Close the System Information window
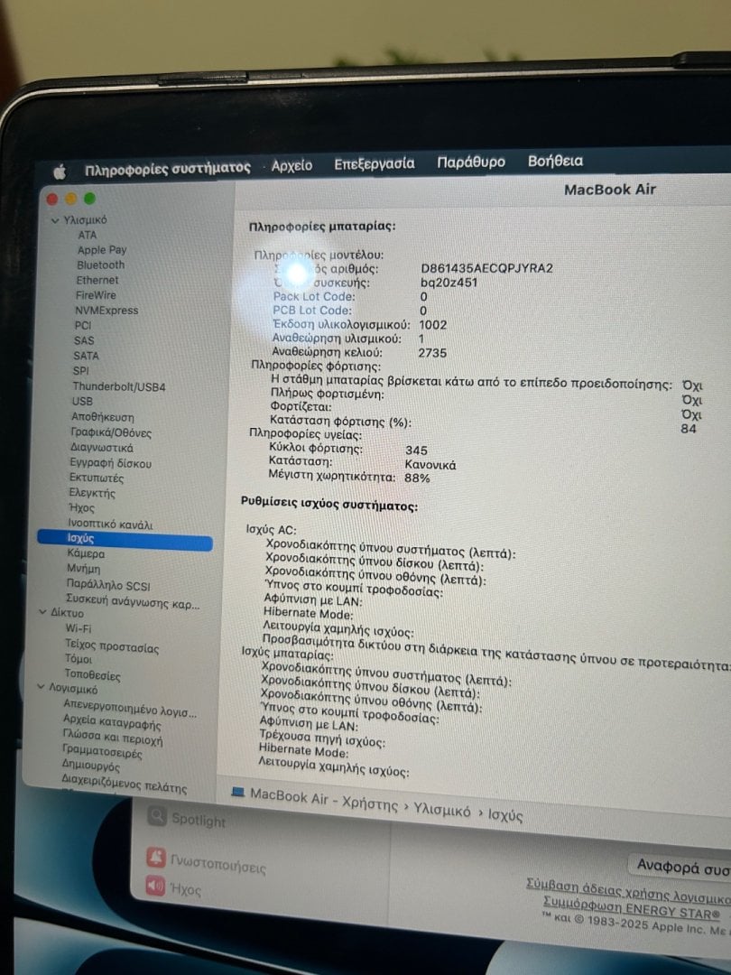The image size is (731, 975). [52, 199]
